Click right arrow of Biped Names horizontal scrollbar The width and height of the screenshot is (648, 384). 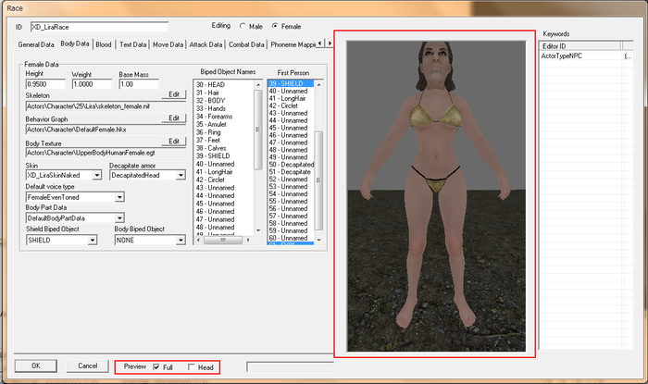248,240
